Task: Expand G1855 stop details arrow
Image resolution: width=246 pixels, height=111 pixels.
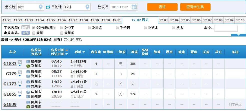Action: click(20, 96)
